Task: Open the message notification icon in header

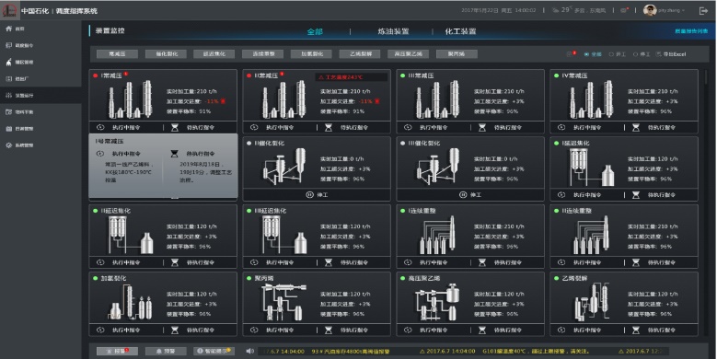Action: coord(624,10)
